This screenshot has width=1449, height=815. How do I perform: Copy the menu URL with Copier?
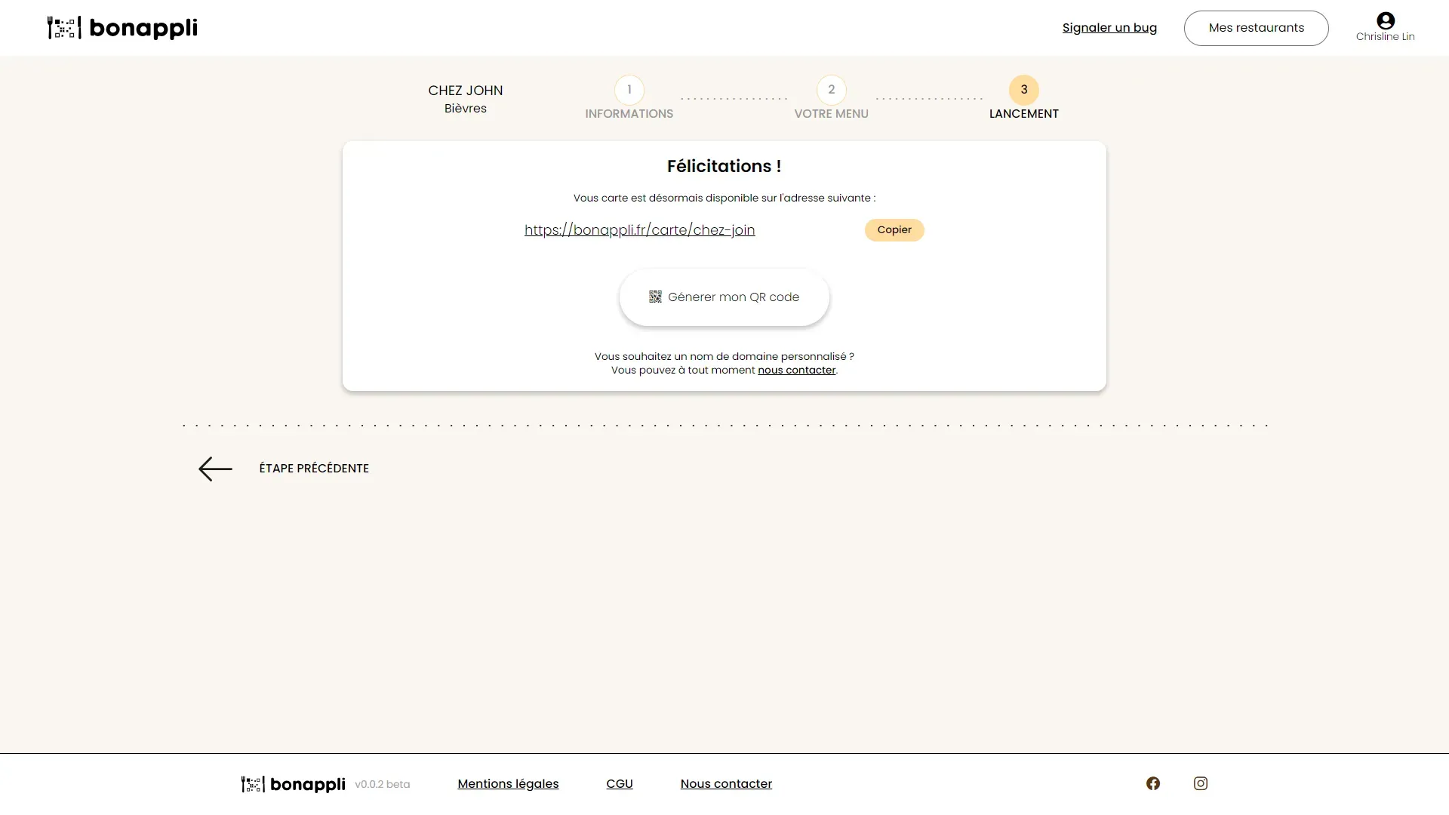[x=894, y=229]
